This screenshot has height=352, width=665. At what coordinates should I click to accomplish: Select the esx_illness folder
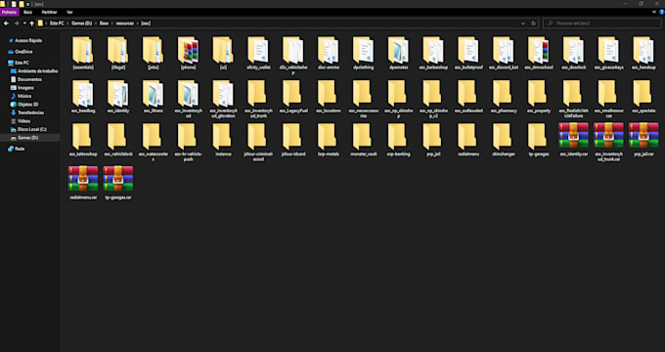coord(153,96)
